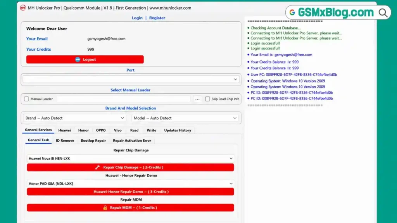Click the email gsmyogesh@free.com in welcome panel
The width and height of the screenshot is (397, 223).
(106, 39)
